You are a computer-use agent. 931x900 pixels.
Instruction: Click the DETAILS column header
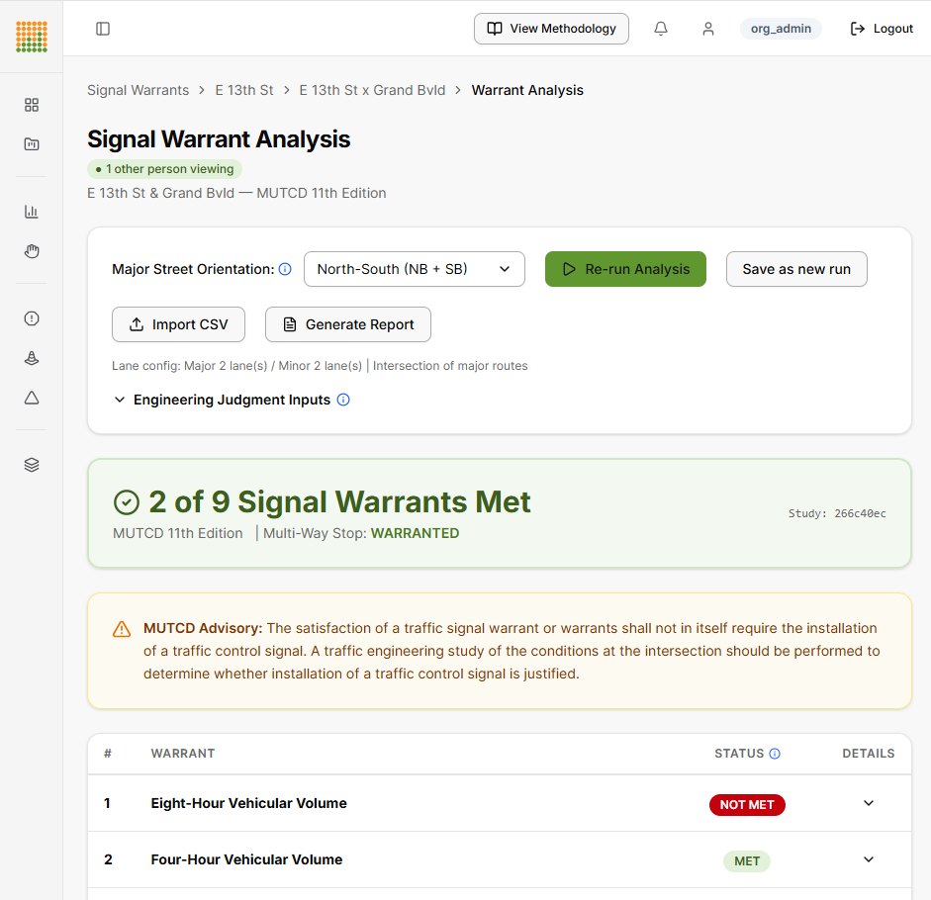tap(868, 754)
